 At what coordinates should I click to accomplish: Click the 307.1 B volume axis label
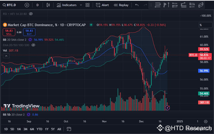click(204, 102)
